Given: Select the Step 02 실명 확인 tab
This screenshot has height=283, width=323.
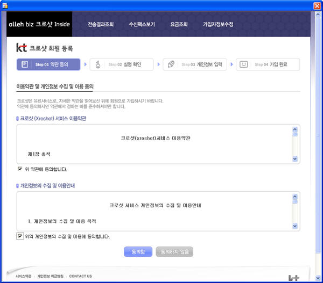Looking at the screenshot, I should 122,64.
